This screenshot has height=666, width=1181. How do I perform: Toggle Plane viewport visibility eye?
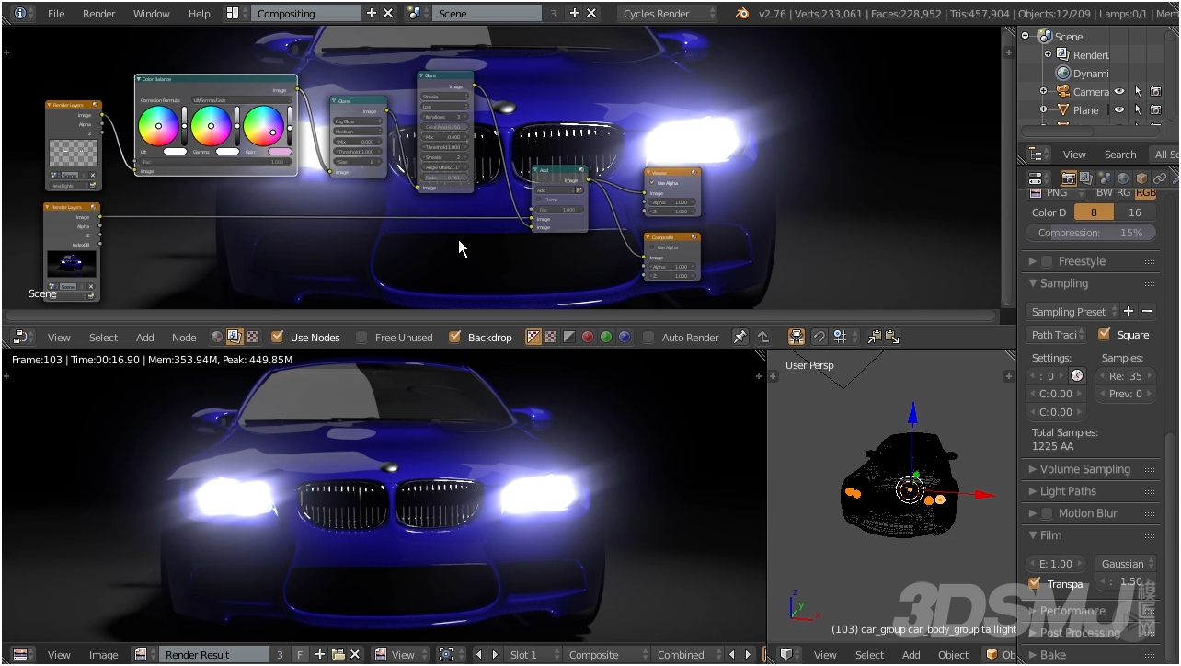tap(1119, 109)
